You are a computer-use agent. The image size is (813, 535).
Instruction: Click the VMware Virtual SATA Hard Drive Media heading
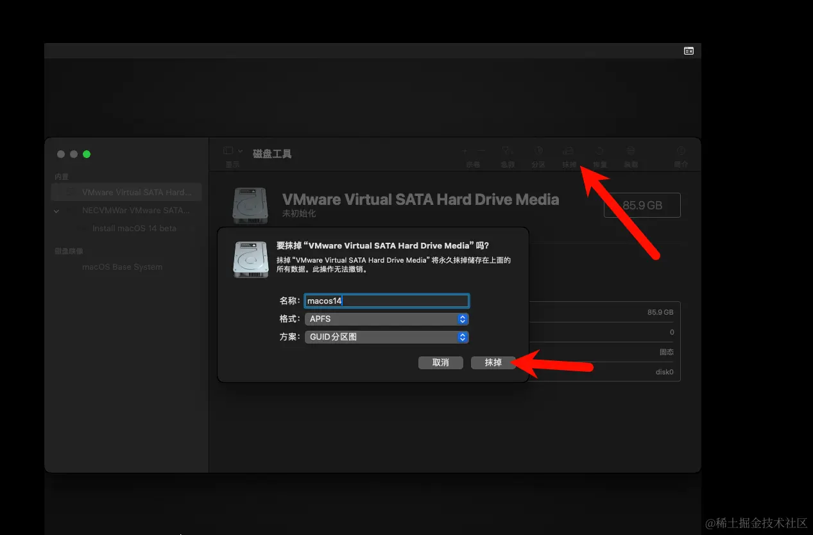coord(420,199)
